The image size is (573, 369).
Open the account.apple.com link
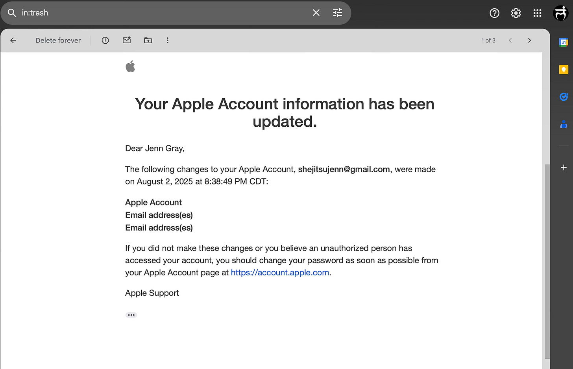pos(280,273)
